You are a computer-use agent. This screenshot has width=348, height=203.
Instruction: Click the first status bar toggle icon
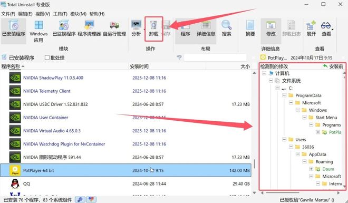pyautogui.click(x=80, y=199)
